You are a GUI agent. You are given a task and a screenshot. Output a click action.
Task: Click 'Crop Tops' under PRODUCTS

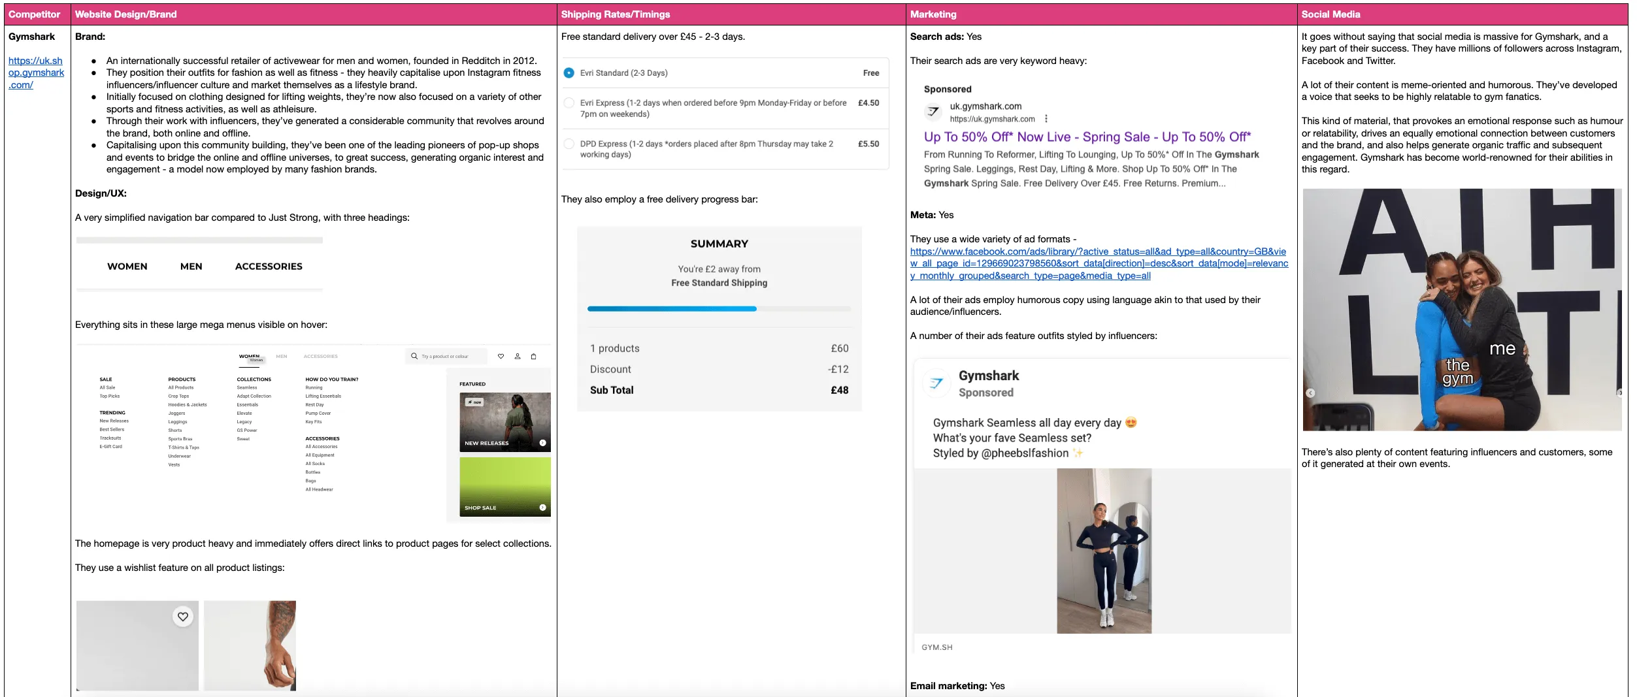(178, 396)
